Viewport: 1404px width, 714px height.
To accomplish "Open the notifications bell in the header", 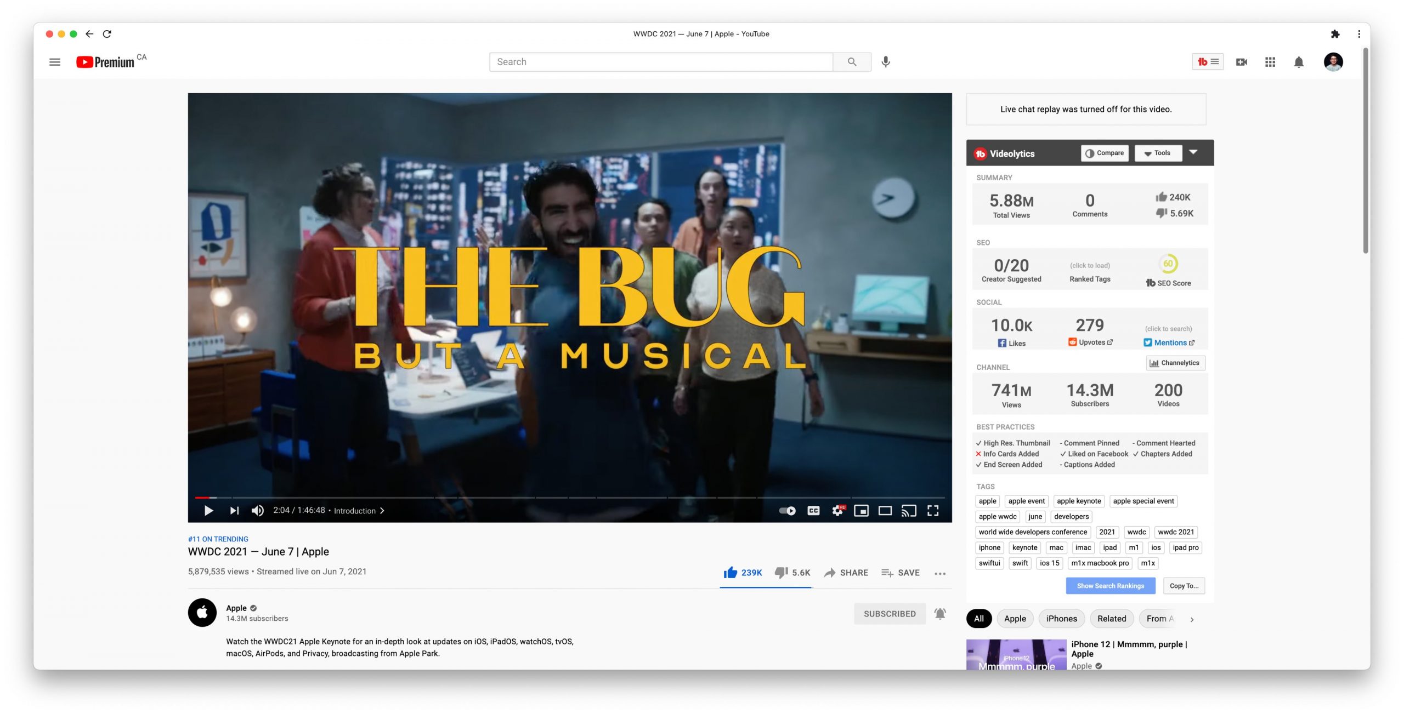I will (x=1299, y=62).
